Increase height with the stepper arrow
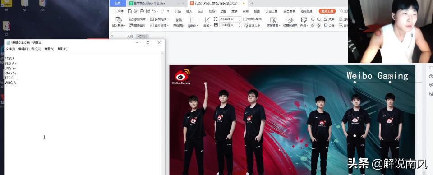 point(240,18)
